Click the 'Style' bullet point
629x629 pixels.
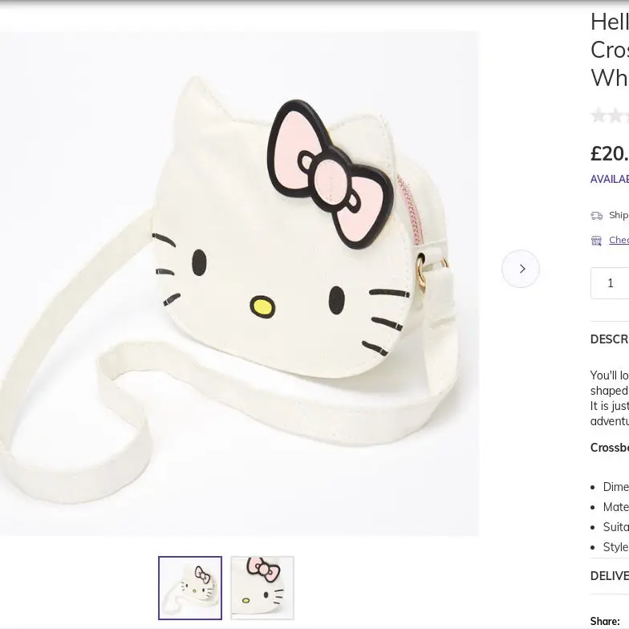pos(615,547)
